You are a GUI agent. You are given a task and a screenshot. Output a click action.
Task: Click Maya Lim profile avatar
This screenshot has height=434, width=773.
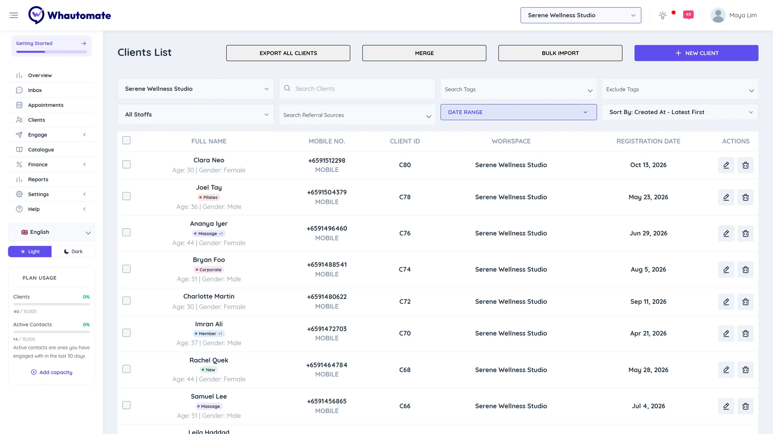point(718,15)
